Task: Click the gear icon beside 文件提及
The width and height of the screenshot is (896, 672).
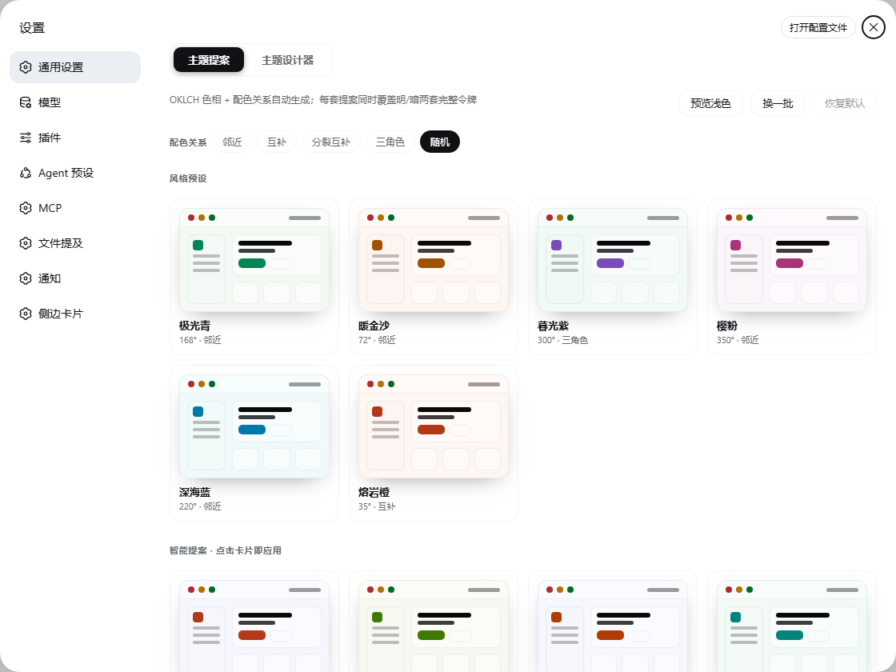Action: [25, 243]
